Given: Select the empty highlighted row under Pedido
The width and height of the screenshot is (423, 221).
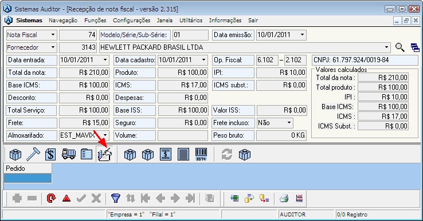Looking at the screenshot, I should (x=28, y=178).
